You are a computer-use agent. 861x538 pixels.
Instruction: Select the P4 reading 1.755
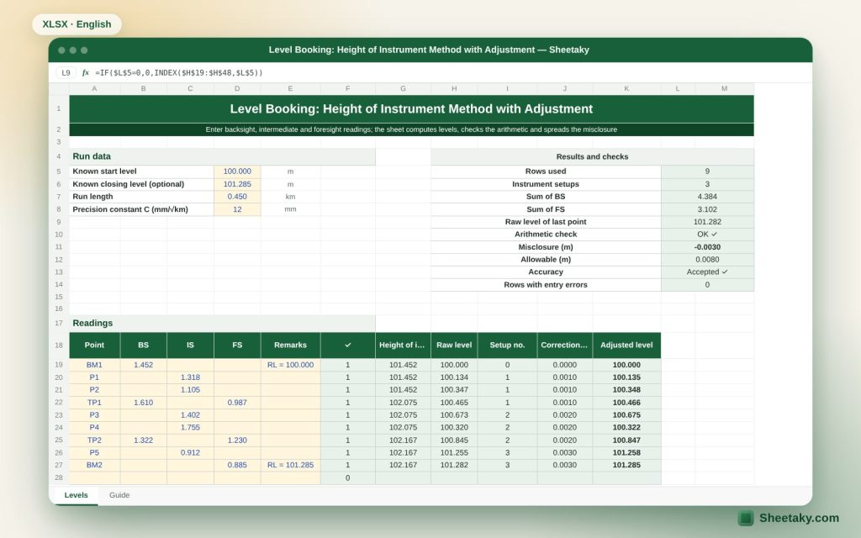[x=190, y=428]
